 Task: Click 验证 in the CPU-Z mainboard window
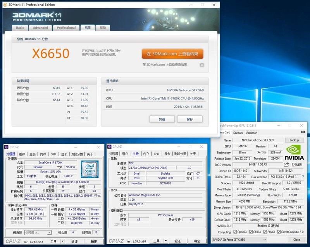click(177, 241)
